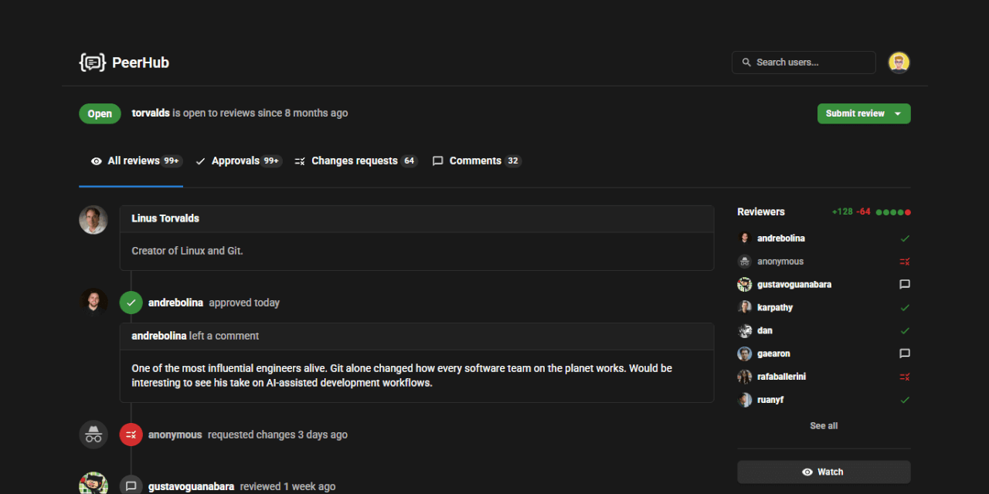This screenshot has height=494, width=989.
Task: Open torvalds profile link in header
Action: (151, 113)
